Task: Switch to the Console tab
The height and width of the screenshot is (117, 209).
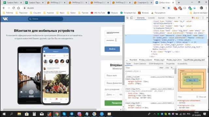Action: [x=151, y=18]
